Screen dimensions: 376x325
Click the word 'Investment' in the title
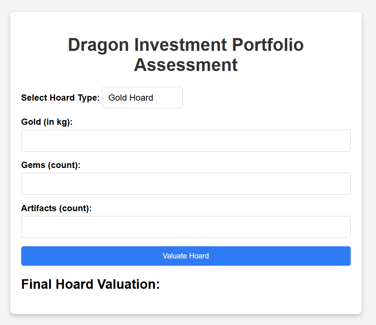pyautogui.click(x=180, y=45)
